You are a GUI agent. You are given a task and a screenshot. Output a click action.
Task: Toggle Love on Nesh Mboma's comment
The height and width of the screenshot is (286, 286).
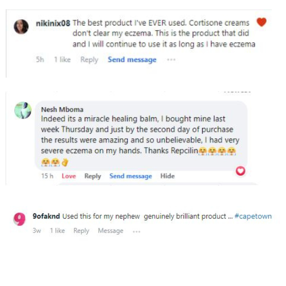69,176
